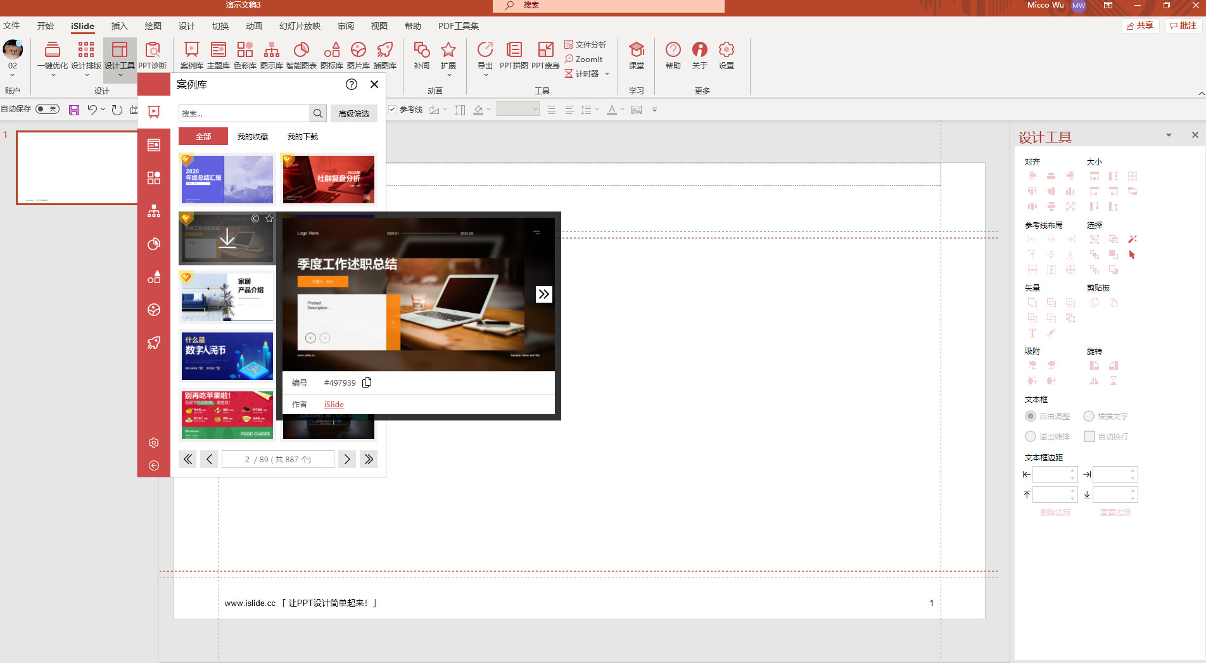Toggle the 参考线 guides checkbox
Viewport: 1206px width, 663px height.
pos(392,110)
